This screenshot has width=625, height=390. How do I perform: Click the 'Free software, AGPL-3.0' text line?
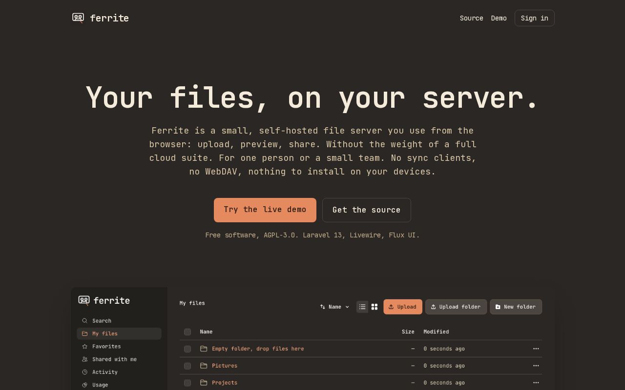point(312,235)
